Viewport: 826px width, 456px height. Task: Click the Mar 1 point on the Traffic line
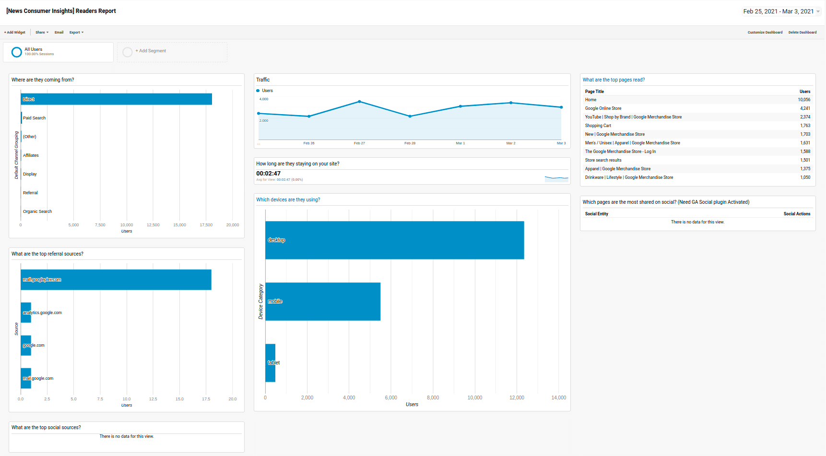coord(460,107)
